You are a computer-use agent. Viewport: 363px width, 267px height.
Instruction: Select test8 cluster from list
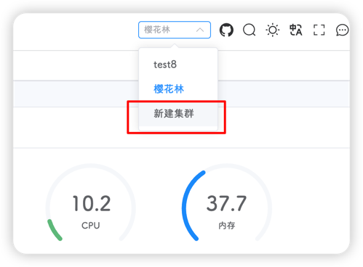pyautogui.click(x=178, y=65)
